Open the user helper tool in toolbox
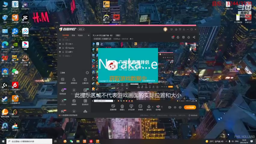This screenshot has width=256, height=144. (74, 81)
